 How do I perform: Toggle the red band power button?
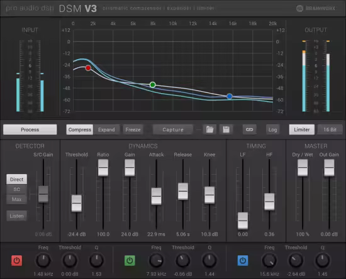coord(16,261)
